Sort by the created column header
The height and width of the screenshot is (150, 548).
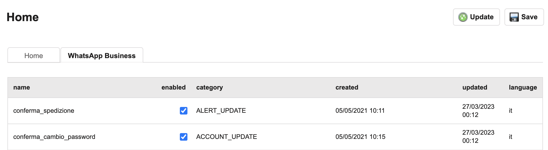click(x=347, y=87)
